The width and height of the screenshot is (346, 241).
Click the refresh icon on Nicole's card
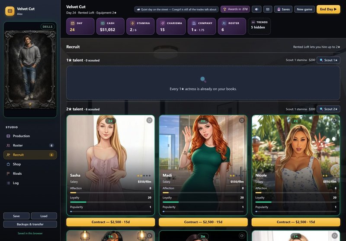(x=334, y=120)
